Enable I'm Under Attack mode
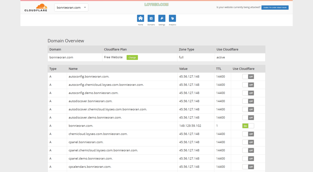This screenshot has height=172, width=313. (275, 7)
